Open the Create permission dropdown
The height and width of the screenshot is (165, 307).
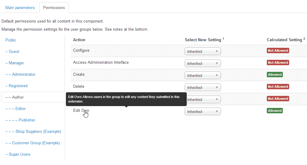pyautogui.click(x=202, y=75)
